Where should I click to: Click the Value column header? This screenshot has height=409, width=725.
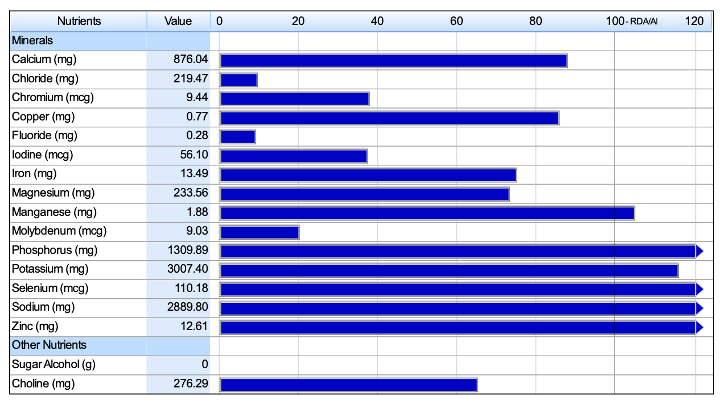tap(178, 21)
